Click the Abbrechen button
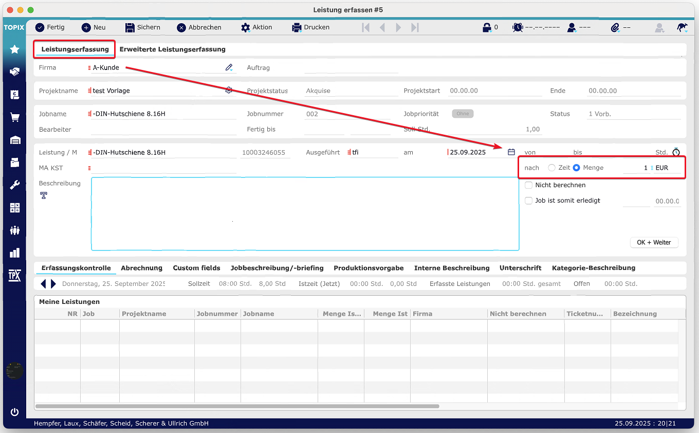This screenshot has width=699, height=433. tap(199, 27)
